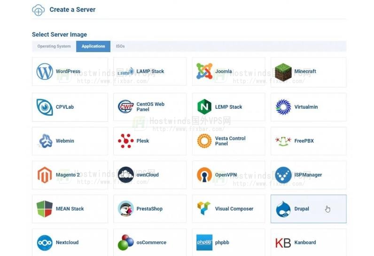Select the Vesta Control Panel label text
The width and height of the screenshot is (374, 256).
[x=230, y=141]
